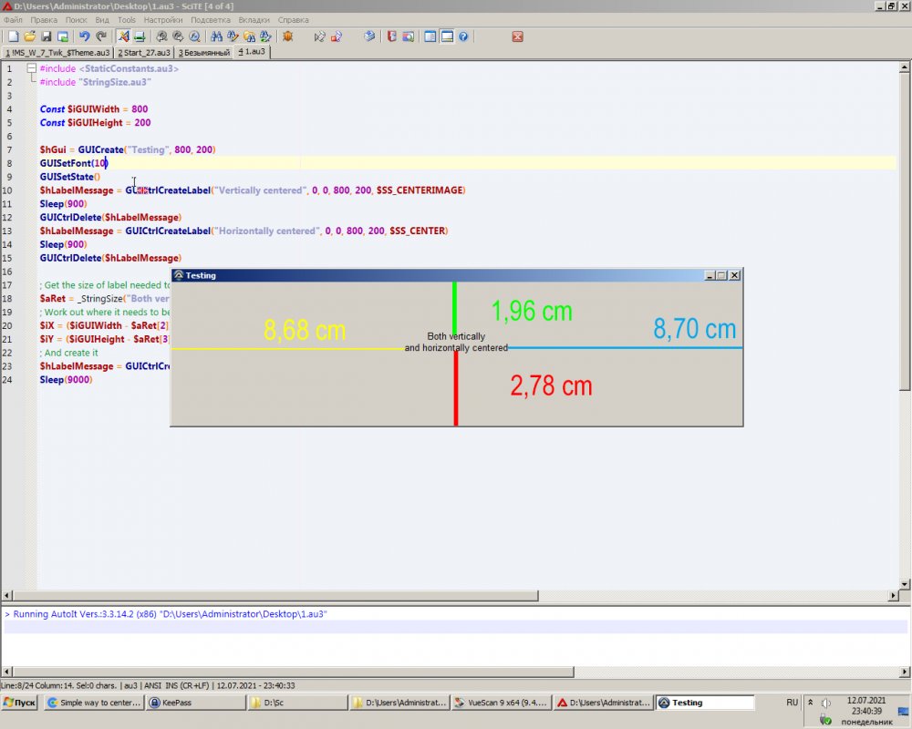Viewport: 912px width, 729px height.
Task: Click the 'Running AutoIt Vers.' output line
Action: pyautogui.click(x=166, y=614)
